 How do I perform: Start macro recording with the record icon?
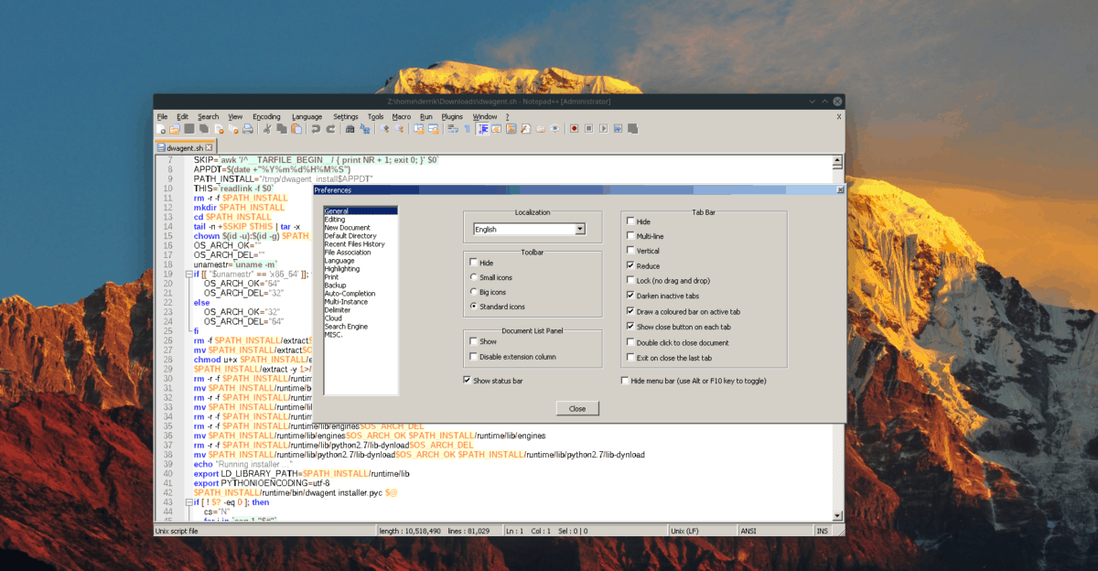576,129
